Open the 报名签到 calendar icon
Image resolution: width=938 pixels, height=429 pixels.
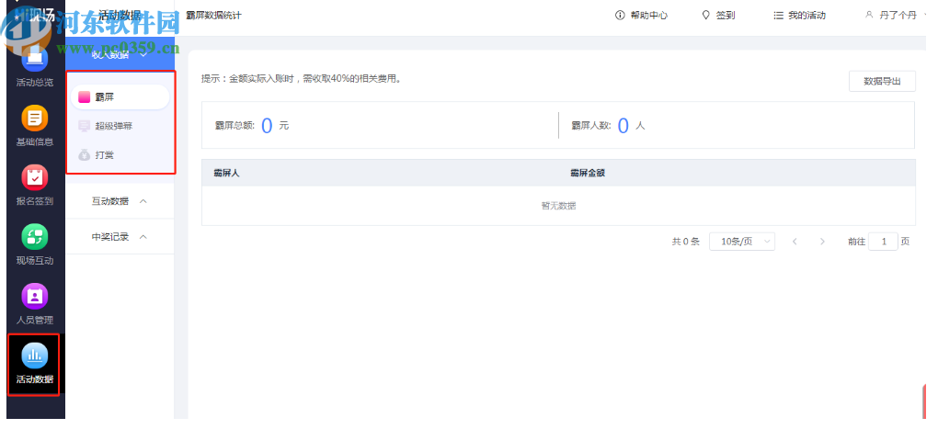35,177
